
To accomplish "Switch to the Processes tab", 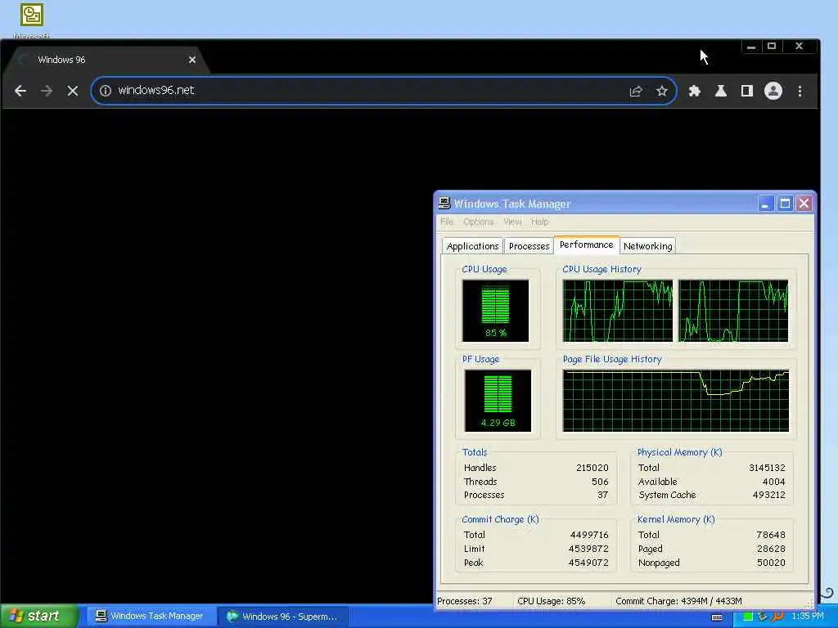I will [529, 246].
